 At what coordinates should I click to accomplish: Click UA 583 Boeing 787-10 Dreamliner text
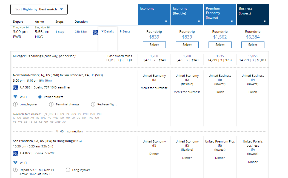(45, 87)
